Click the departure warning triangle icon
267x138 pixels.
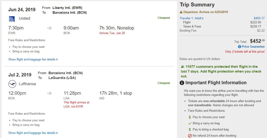(x=181, y=12)
